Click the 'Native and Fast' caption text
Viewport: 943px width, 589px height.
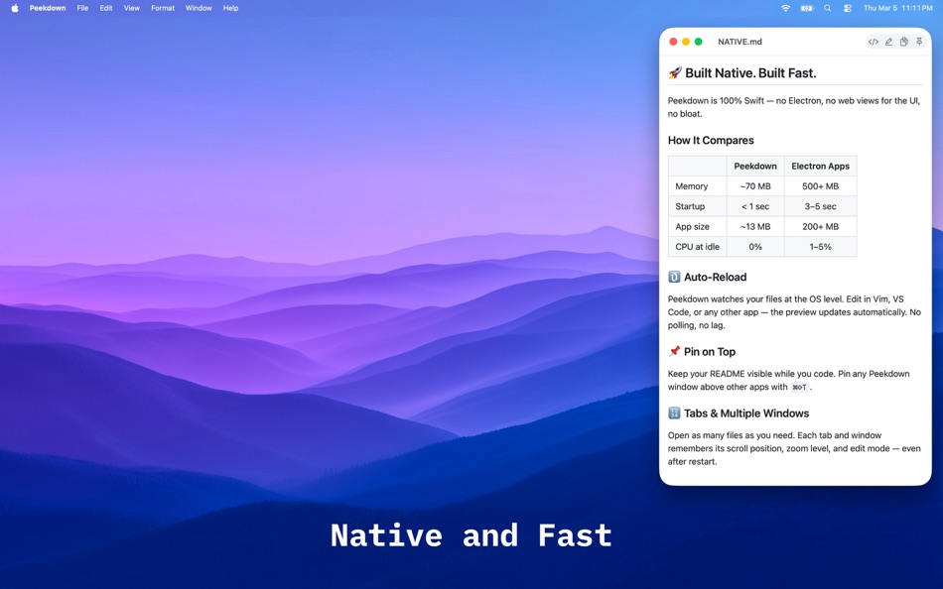[x=471, y=534]
